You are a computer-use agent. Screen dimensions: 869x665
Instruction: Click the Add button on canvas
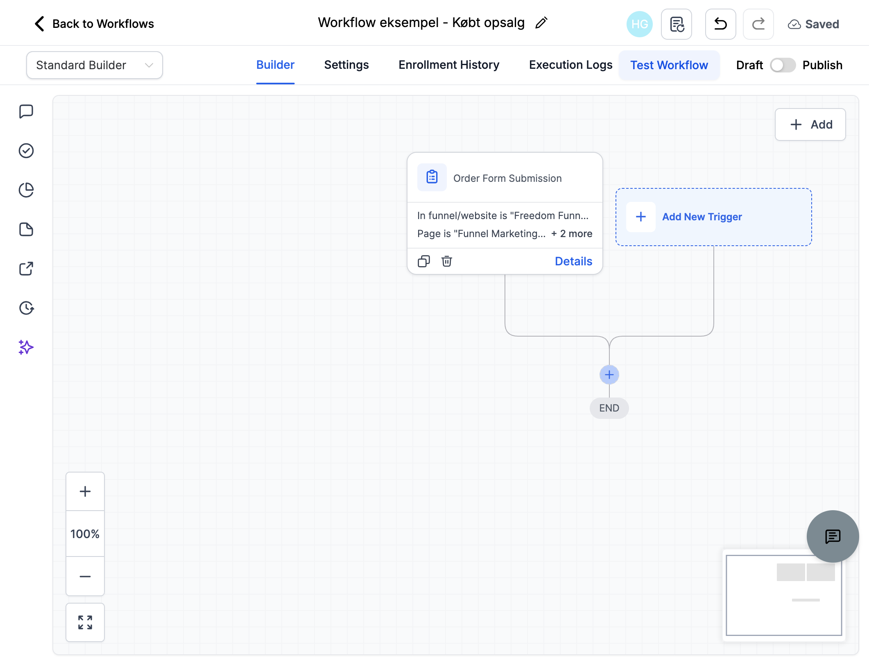810,124
